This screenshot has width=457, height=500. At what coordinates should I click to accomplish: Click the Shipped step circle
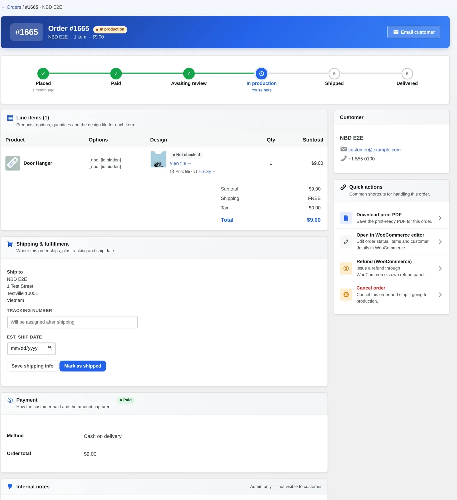click(x=334, y=74)
